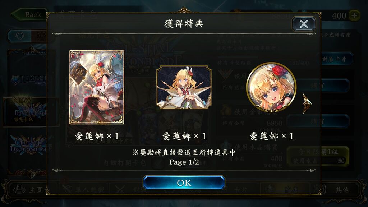This screenshot has width=368, height=207.
Task: Select the 愛蓮娜 leader skin image
Action: tap(184, 87)
